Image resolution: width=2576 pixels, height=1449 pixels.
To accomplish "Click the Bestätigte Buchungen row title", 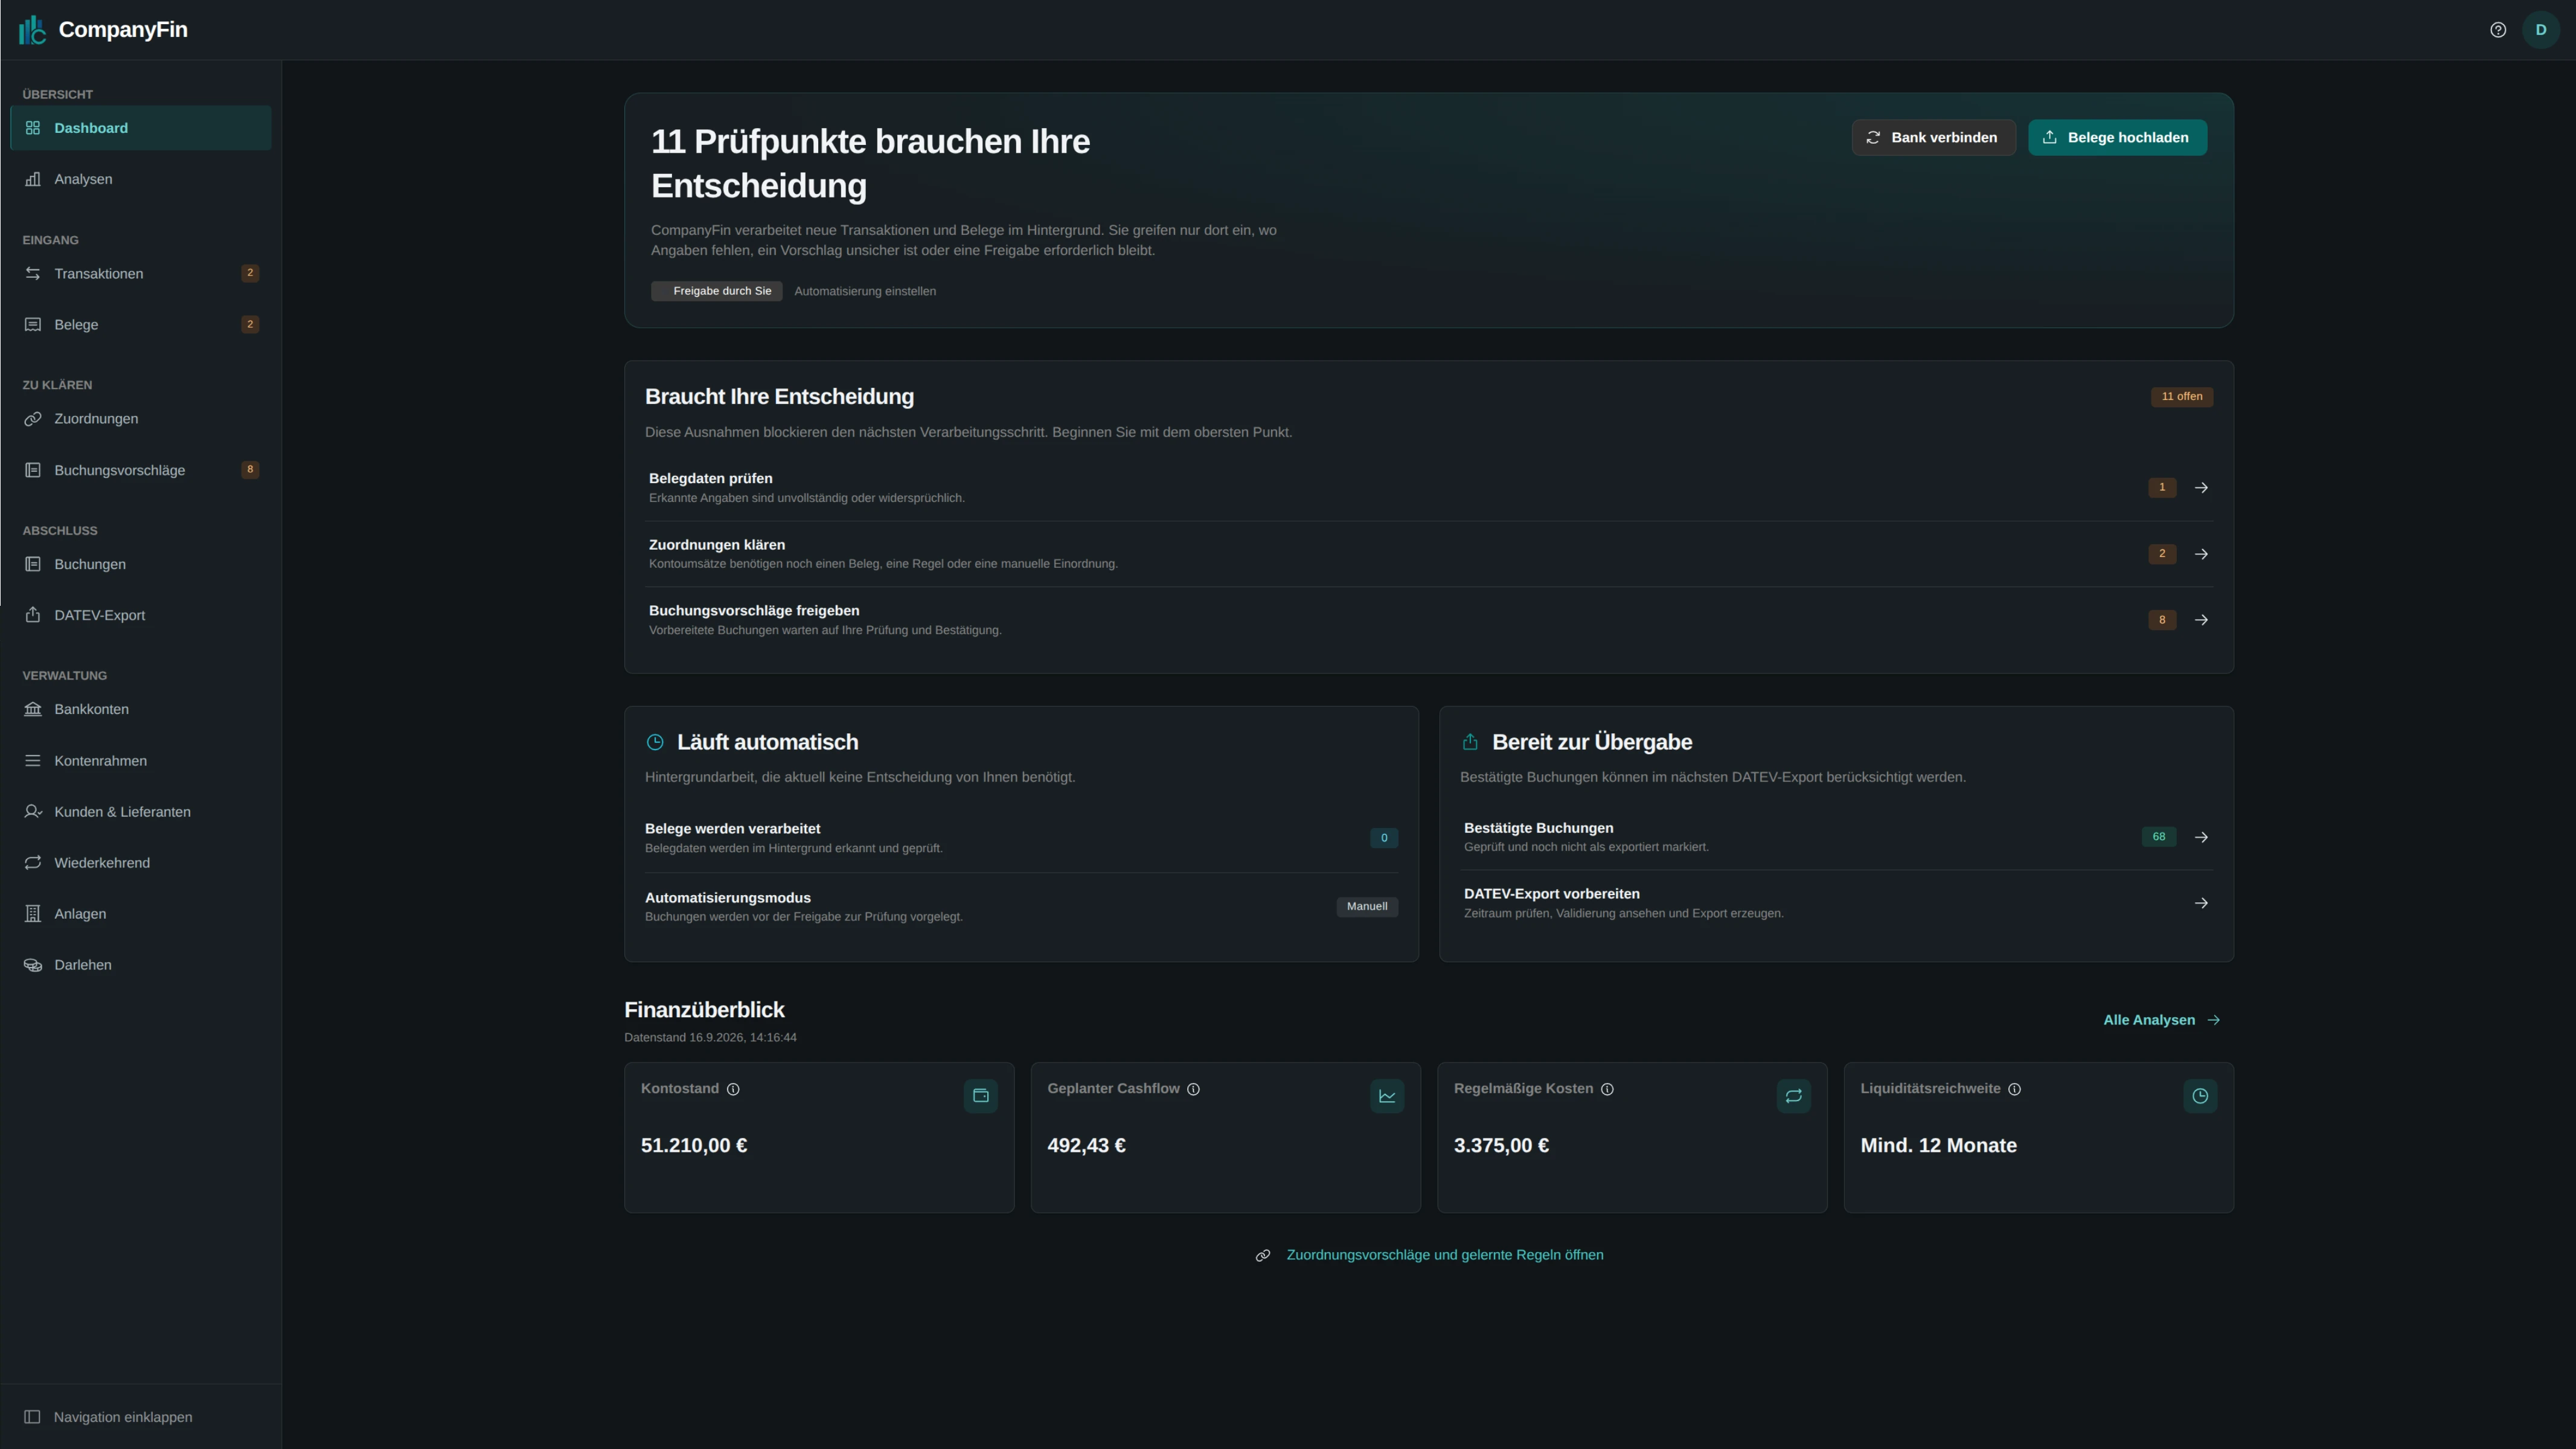I will [x=1538, y=828].
